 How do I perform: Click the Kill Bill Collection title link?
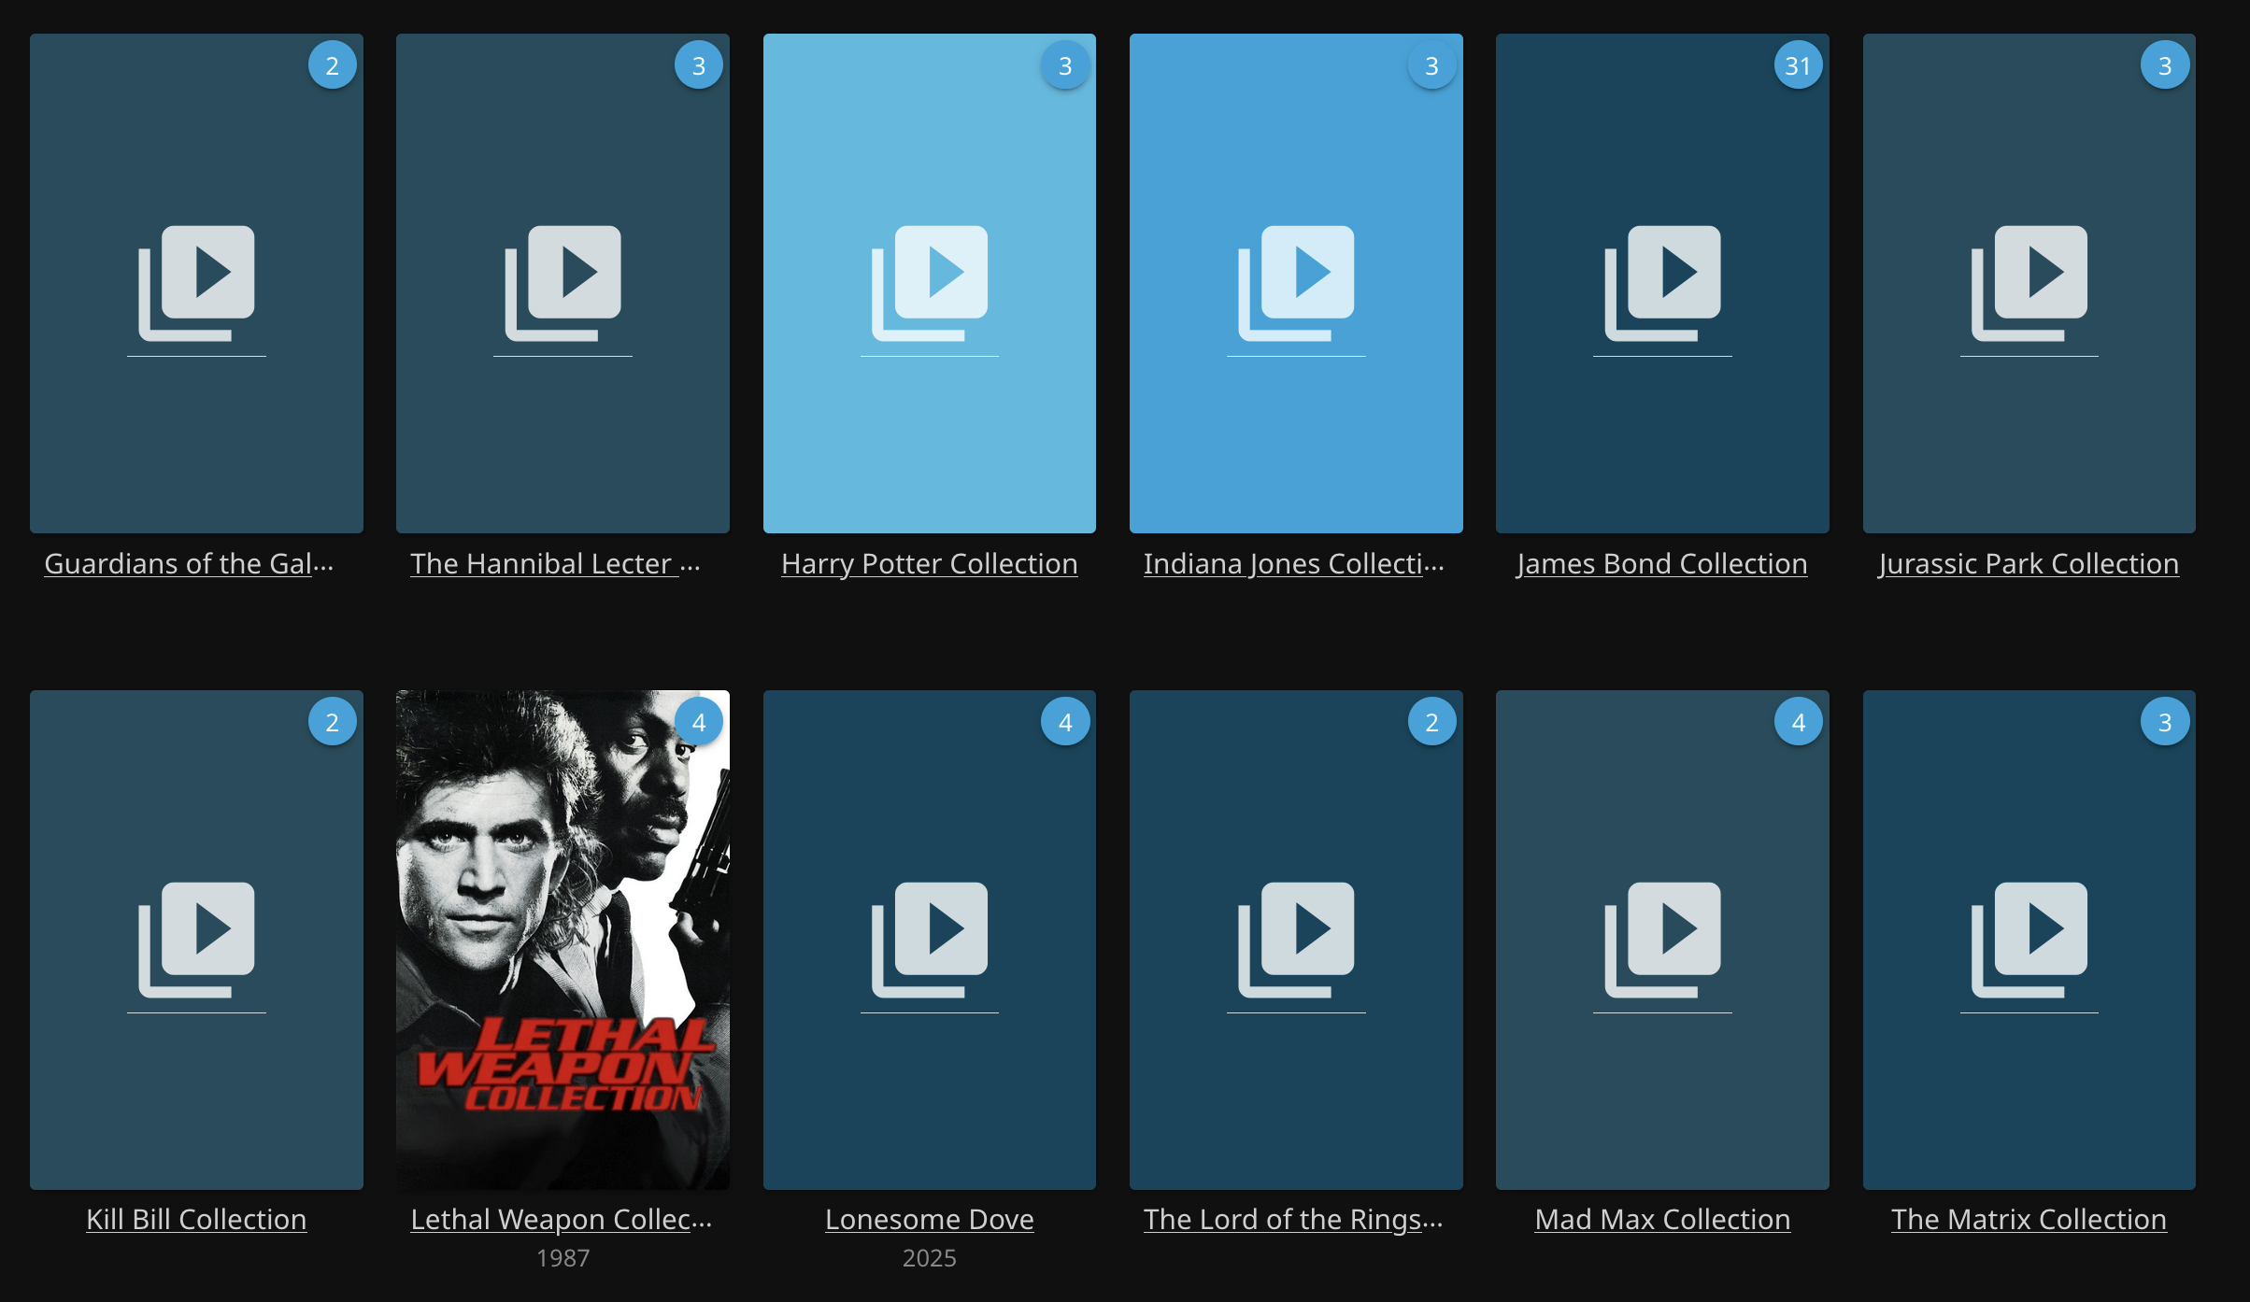[196, 1220]
